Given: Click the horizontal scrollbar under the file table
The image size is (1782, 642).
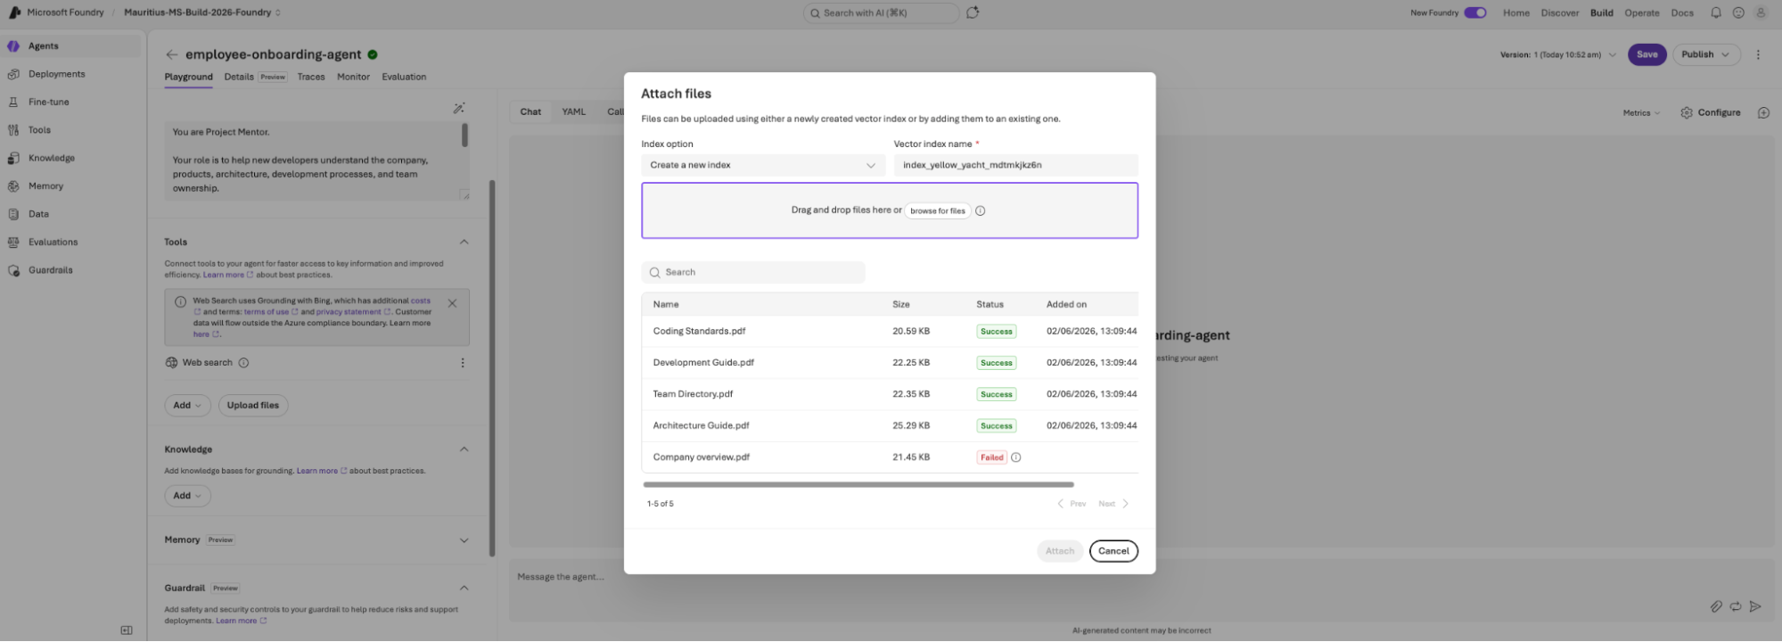Looking at the screenshot, I should pyautogui.click(x=858, y=485).
